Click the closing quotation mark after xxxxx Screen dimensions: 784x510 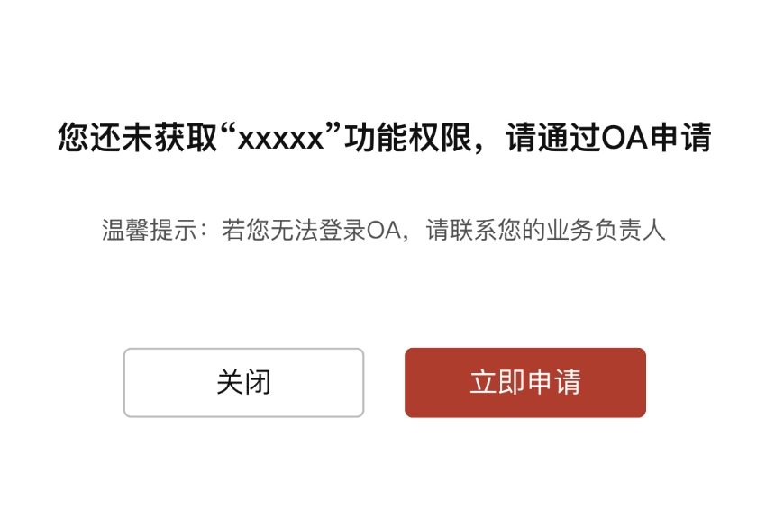click(333, 131)
